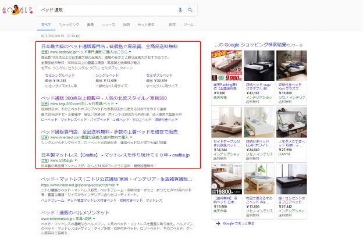This screenshot has width=363, height=239.
Task: Open the 棚・コンセント付きフロアベッド product image
Action: tap(291, 179)
